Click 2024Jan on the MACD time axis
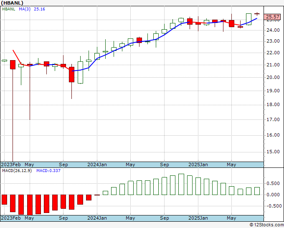Screen dimensions: 284x228 [97, 218]
